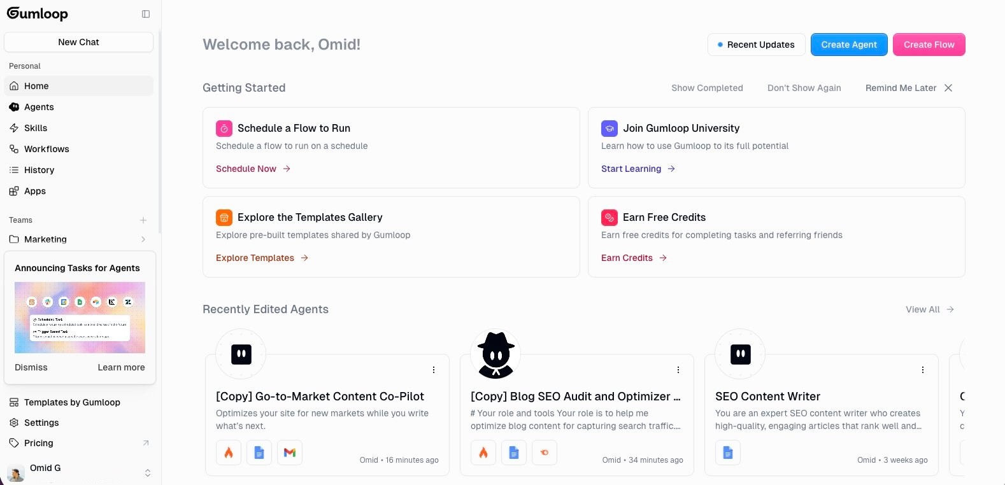Open the Agents page in sidebar
The width and height of the screenshot is (1005, 485).
pyautogui.click(x=39, y=107)
